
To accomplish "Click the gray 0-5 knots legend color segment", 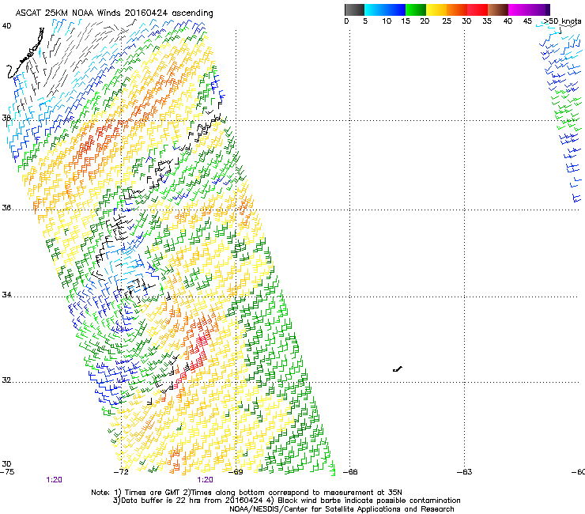I will coord(354,9).
